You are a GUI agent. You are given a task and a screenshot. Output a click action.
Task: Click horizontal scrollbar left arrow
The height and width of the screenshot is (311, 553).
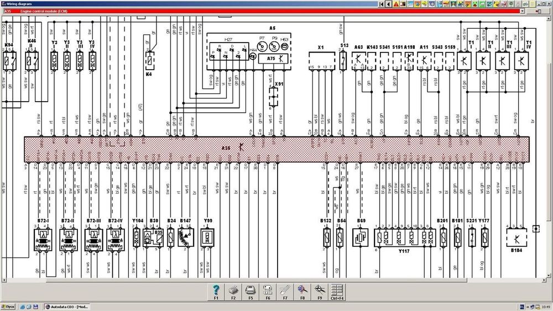[x=4, y=281]
